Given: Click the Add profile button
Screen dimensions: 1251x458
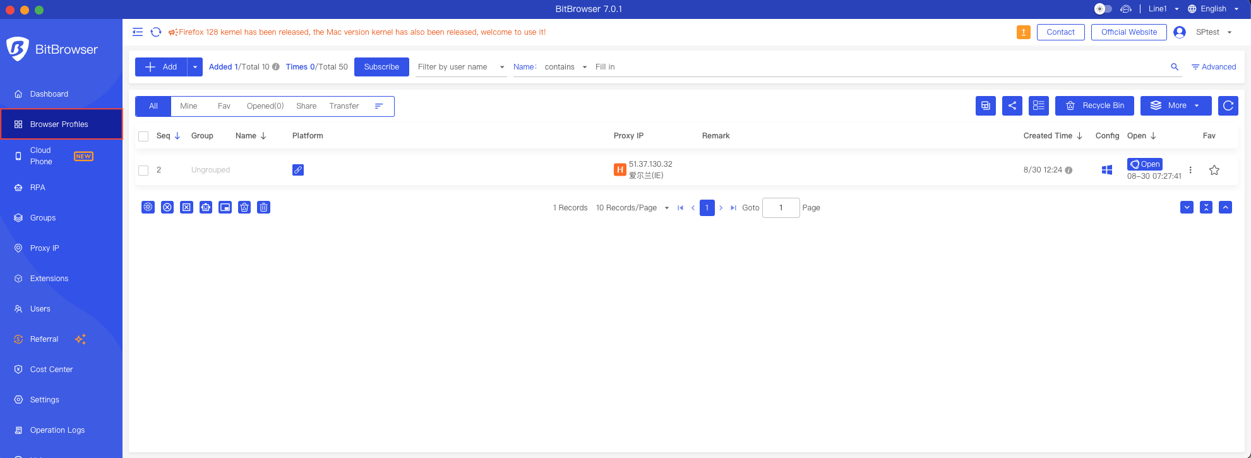Looking at the screenshot, I should coord(161,67).
